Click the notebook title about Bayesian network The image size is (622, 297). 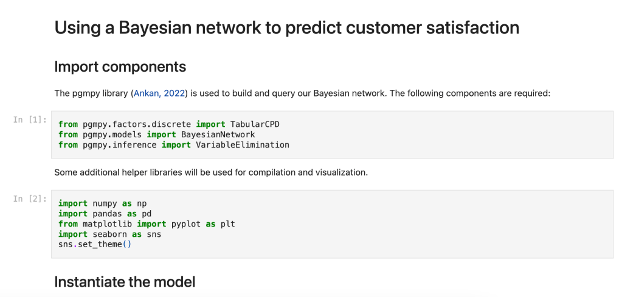pyautogui.click(x=286, y=28)
